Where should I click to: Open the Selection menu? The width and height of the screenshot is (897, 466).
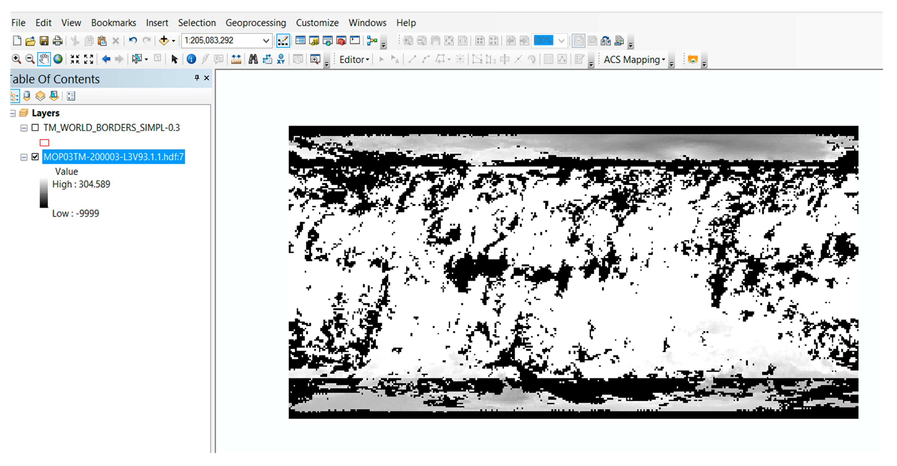pos(197,22)
